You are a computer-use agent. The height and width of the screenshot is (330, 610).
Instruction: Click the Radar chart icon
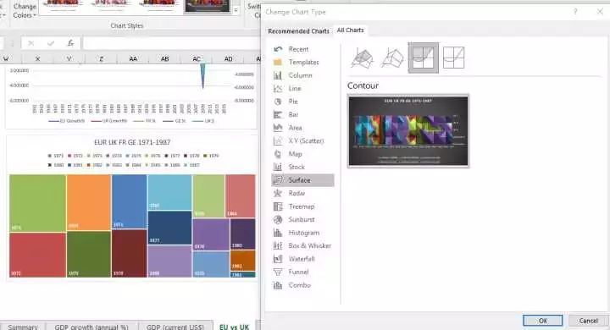click(278, 193)
